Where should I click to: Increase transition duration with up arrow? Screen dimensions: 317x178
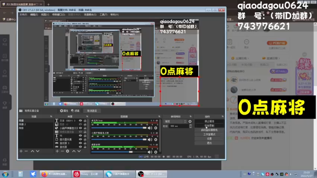pos(191,125)
